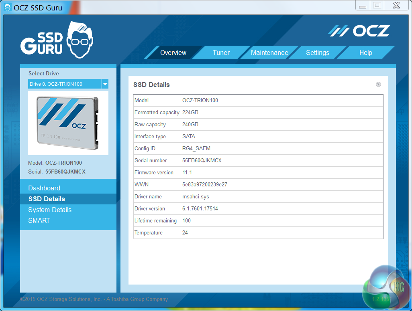This screenshot has height=311, width=412.
Task: Click the Lifetime remaining value 100
Action: [x=186, y=220]
